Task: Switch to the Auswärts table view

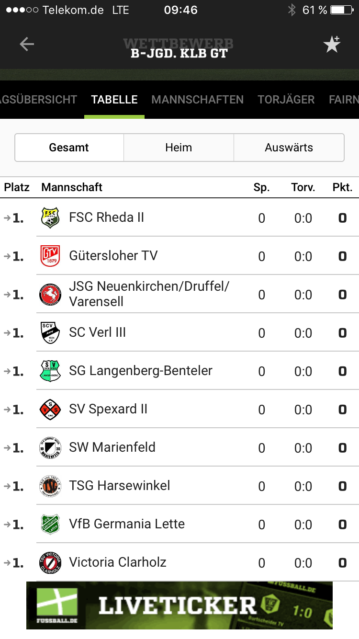Action: tap(289, 148)
